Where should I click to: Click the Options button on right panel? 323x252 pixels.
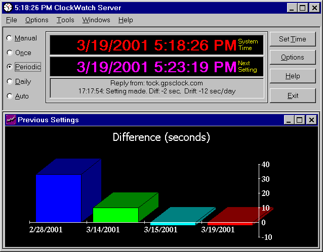[x=293, y=58]
